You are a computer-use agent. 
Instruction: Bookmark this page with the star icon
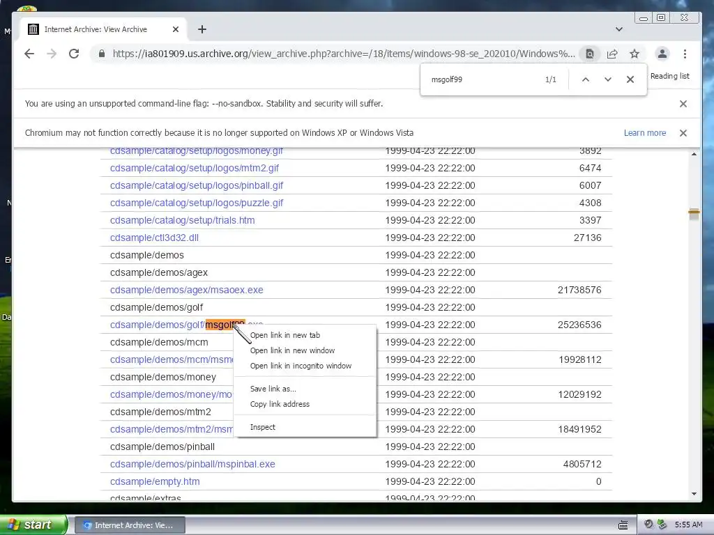(x=635, y=54)
